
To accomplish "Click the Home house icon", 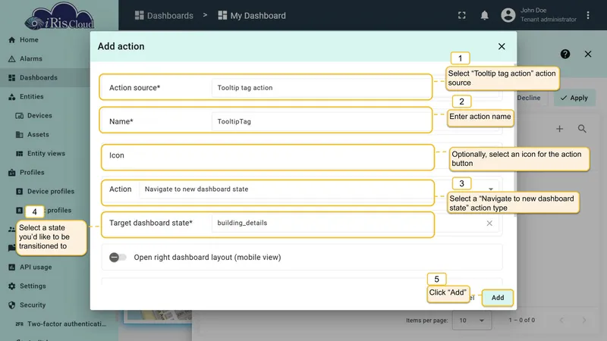I will [x=12, y=40].
